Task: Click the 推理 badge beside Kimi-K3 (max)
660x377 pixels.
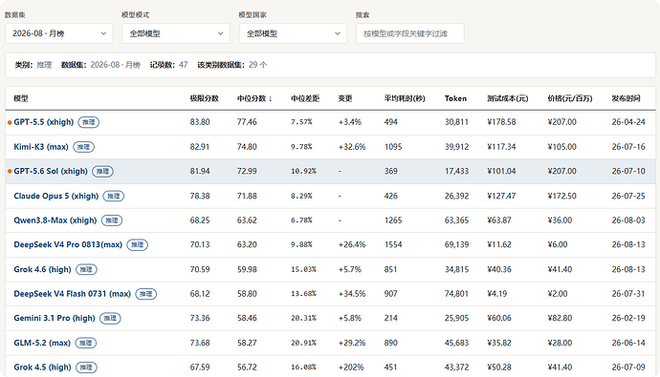Action: tap(83, 147)
